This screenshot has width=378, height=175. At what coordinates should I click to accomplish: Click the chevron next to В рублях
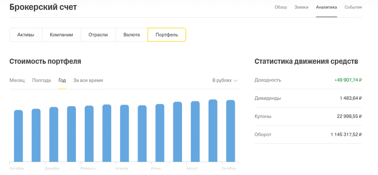pos(236,81)
